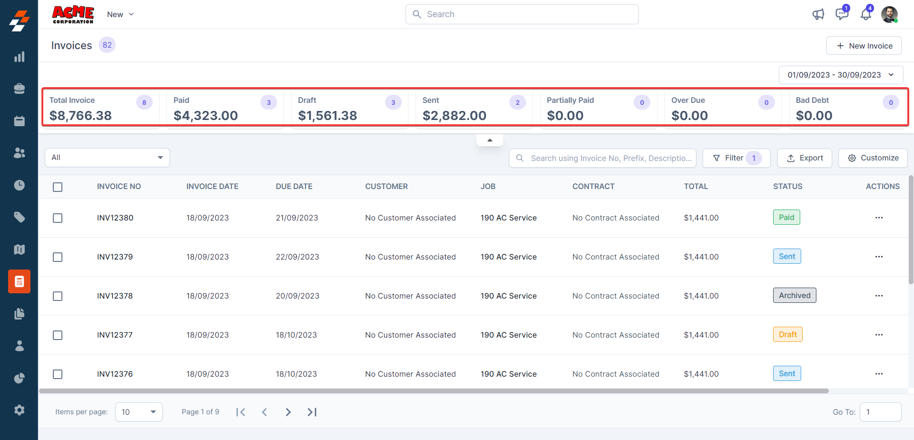Click the horizontal table scrollbar
This screenshot has height=440, width=914.
point(433,391)
